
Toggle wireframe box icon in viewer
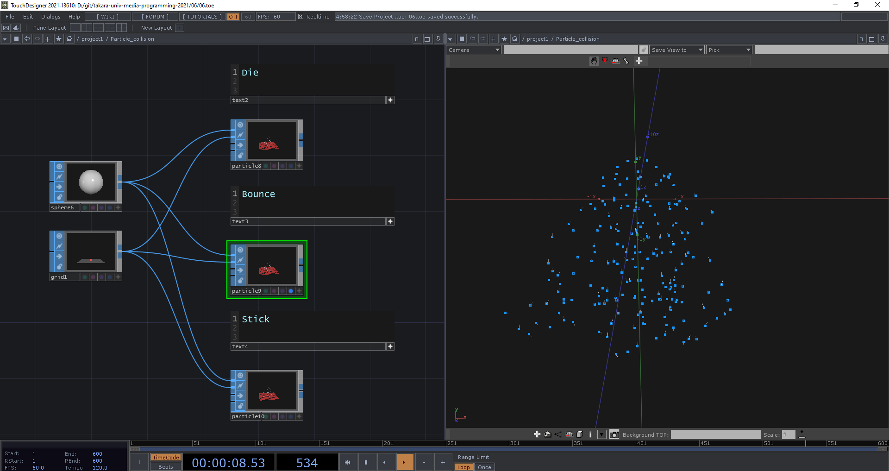tap(579, 434)
